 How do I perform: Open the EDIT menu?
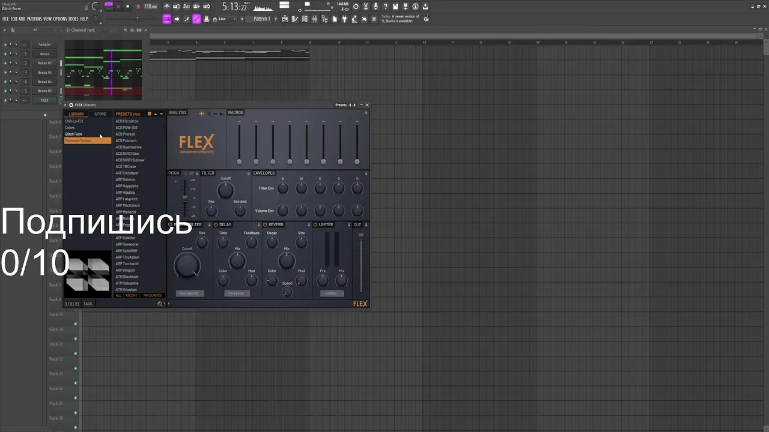pos(14,19)
